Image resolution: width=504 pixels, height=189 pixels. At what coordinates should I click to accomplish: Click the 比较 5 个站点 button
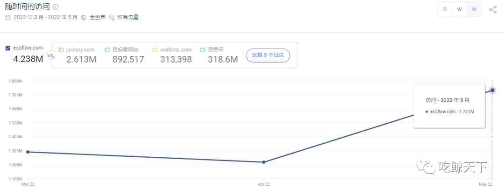268,55
